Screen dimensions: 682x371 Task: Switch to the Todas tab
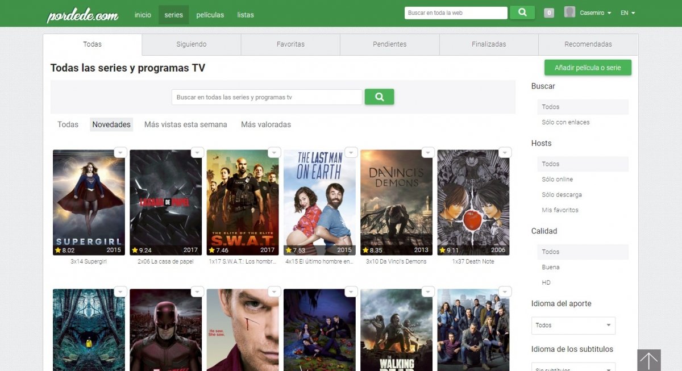tap(93, 44)
